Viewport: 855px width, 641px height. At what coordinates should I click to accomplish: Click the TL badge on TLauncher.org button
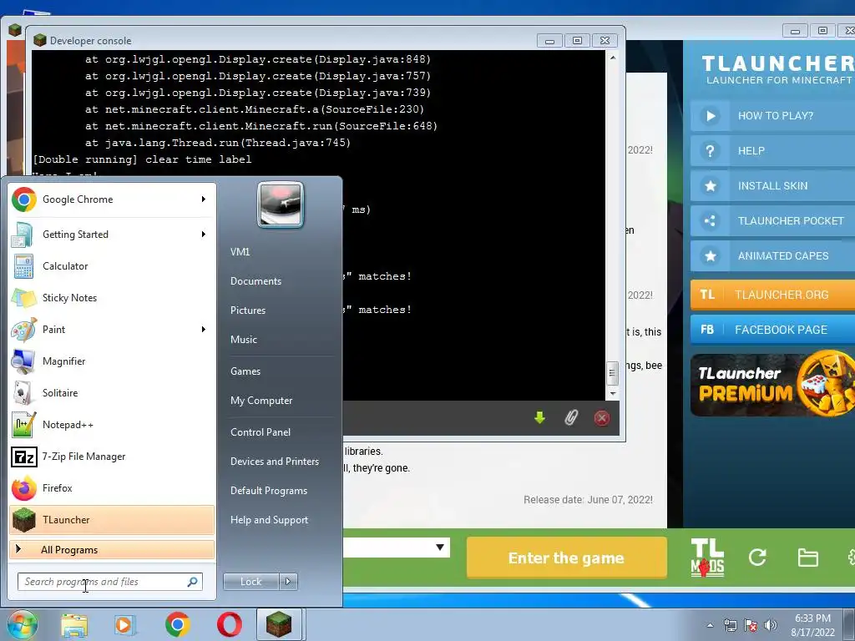point(707,295)
